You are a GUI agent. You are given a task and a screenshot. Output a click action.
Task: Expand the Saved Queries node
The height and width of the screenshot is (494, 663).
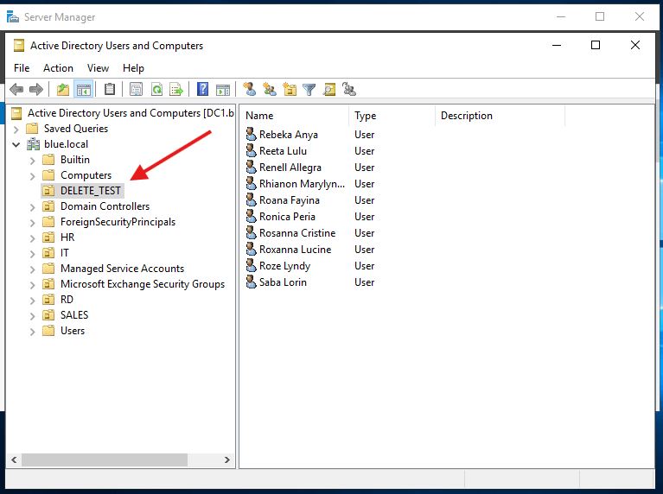16,129
